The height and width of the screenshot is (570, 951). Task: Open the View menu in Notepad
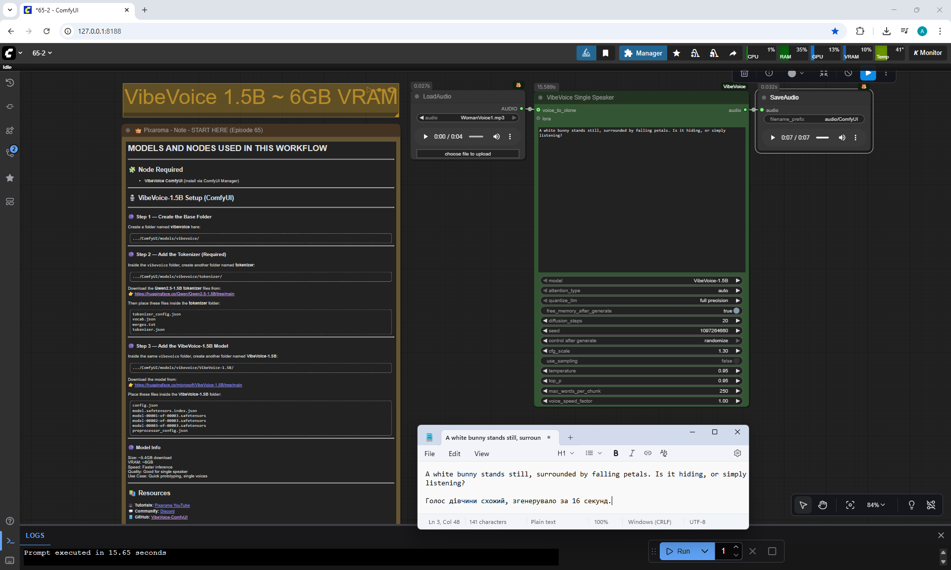pos(481,454)
